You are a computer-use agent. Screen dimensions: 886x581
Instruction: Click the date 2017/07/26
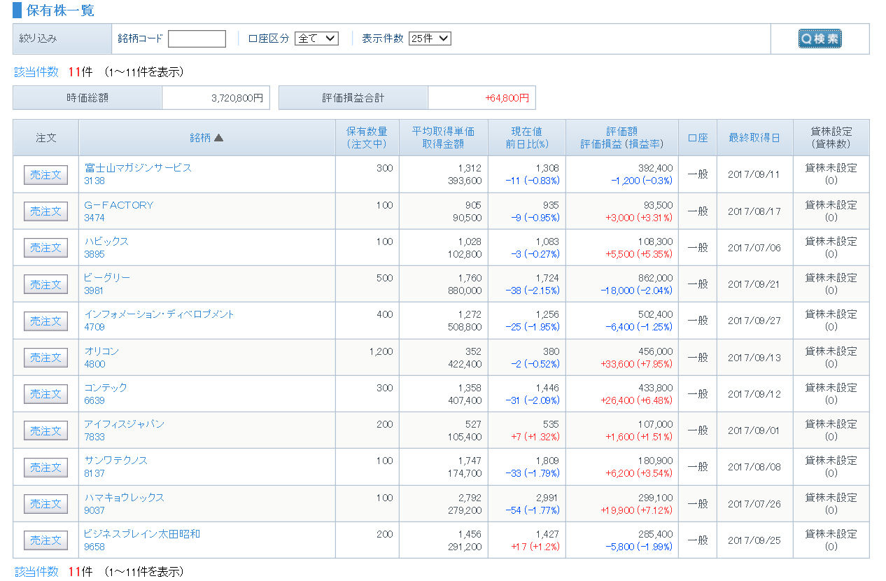coord(754,504)
